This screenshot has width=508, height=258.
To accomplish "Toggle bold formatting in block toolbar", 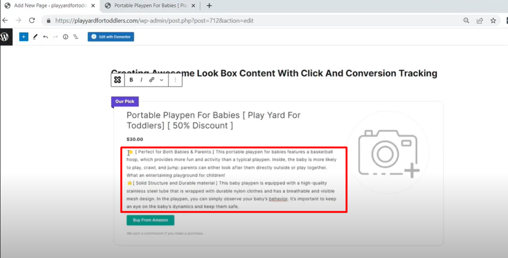I will (131, 80).
